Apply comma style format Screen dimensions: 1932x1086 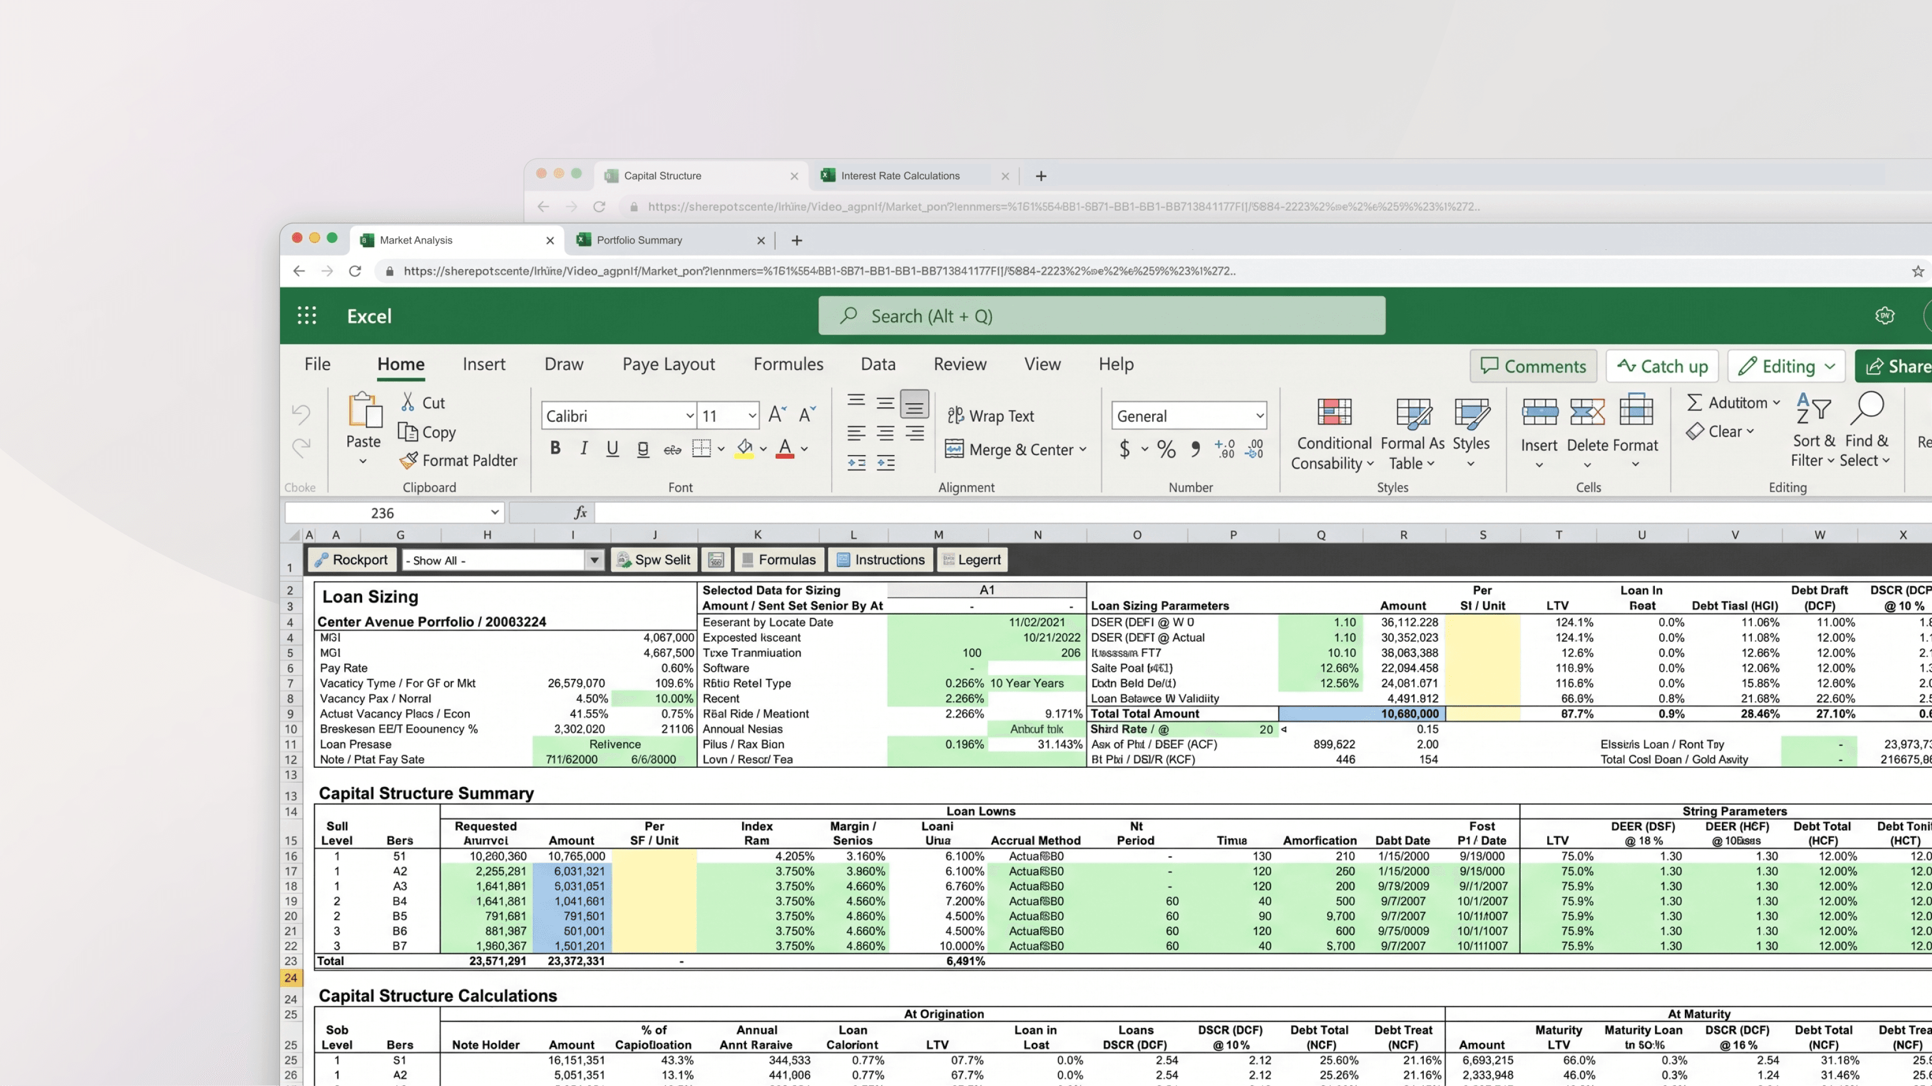point(1195,449)
